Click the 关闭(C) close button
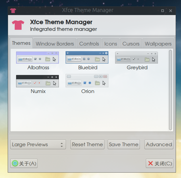181x178 pixels. [x=160, y=163]
